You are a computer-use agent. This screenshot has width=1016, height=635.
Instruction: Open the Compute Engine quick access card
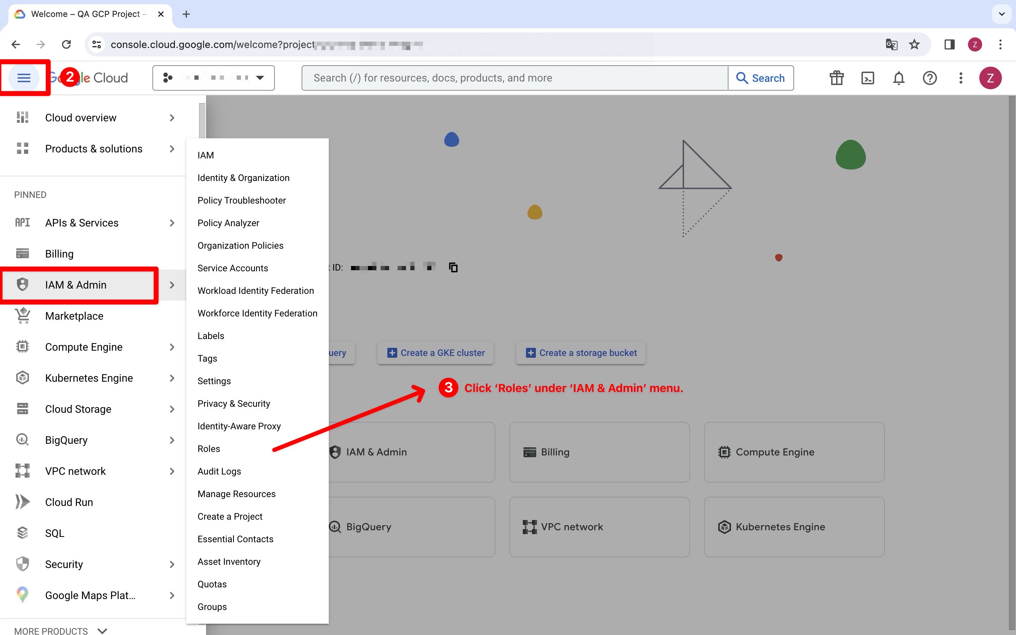794,452
